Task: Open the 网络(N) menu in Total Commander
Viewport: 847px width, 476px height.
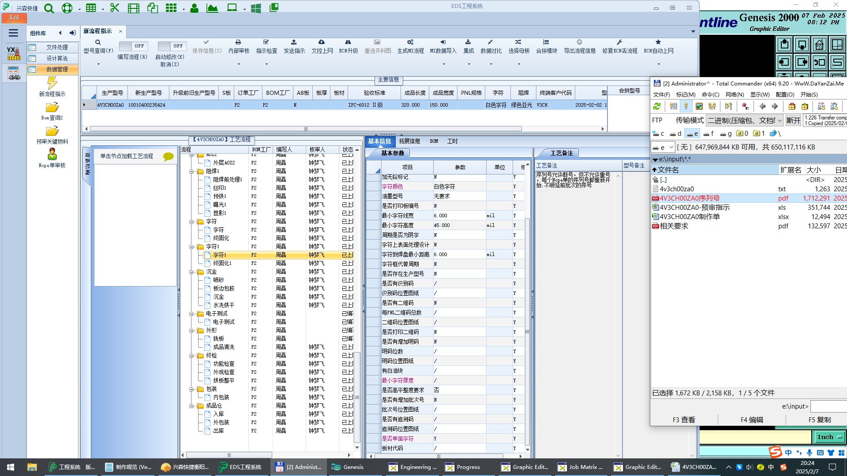Action: tap(735, 94)
